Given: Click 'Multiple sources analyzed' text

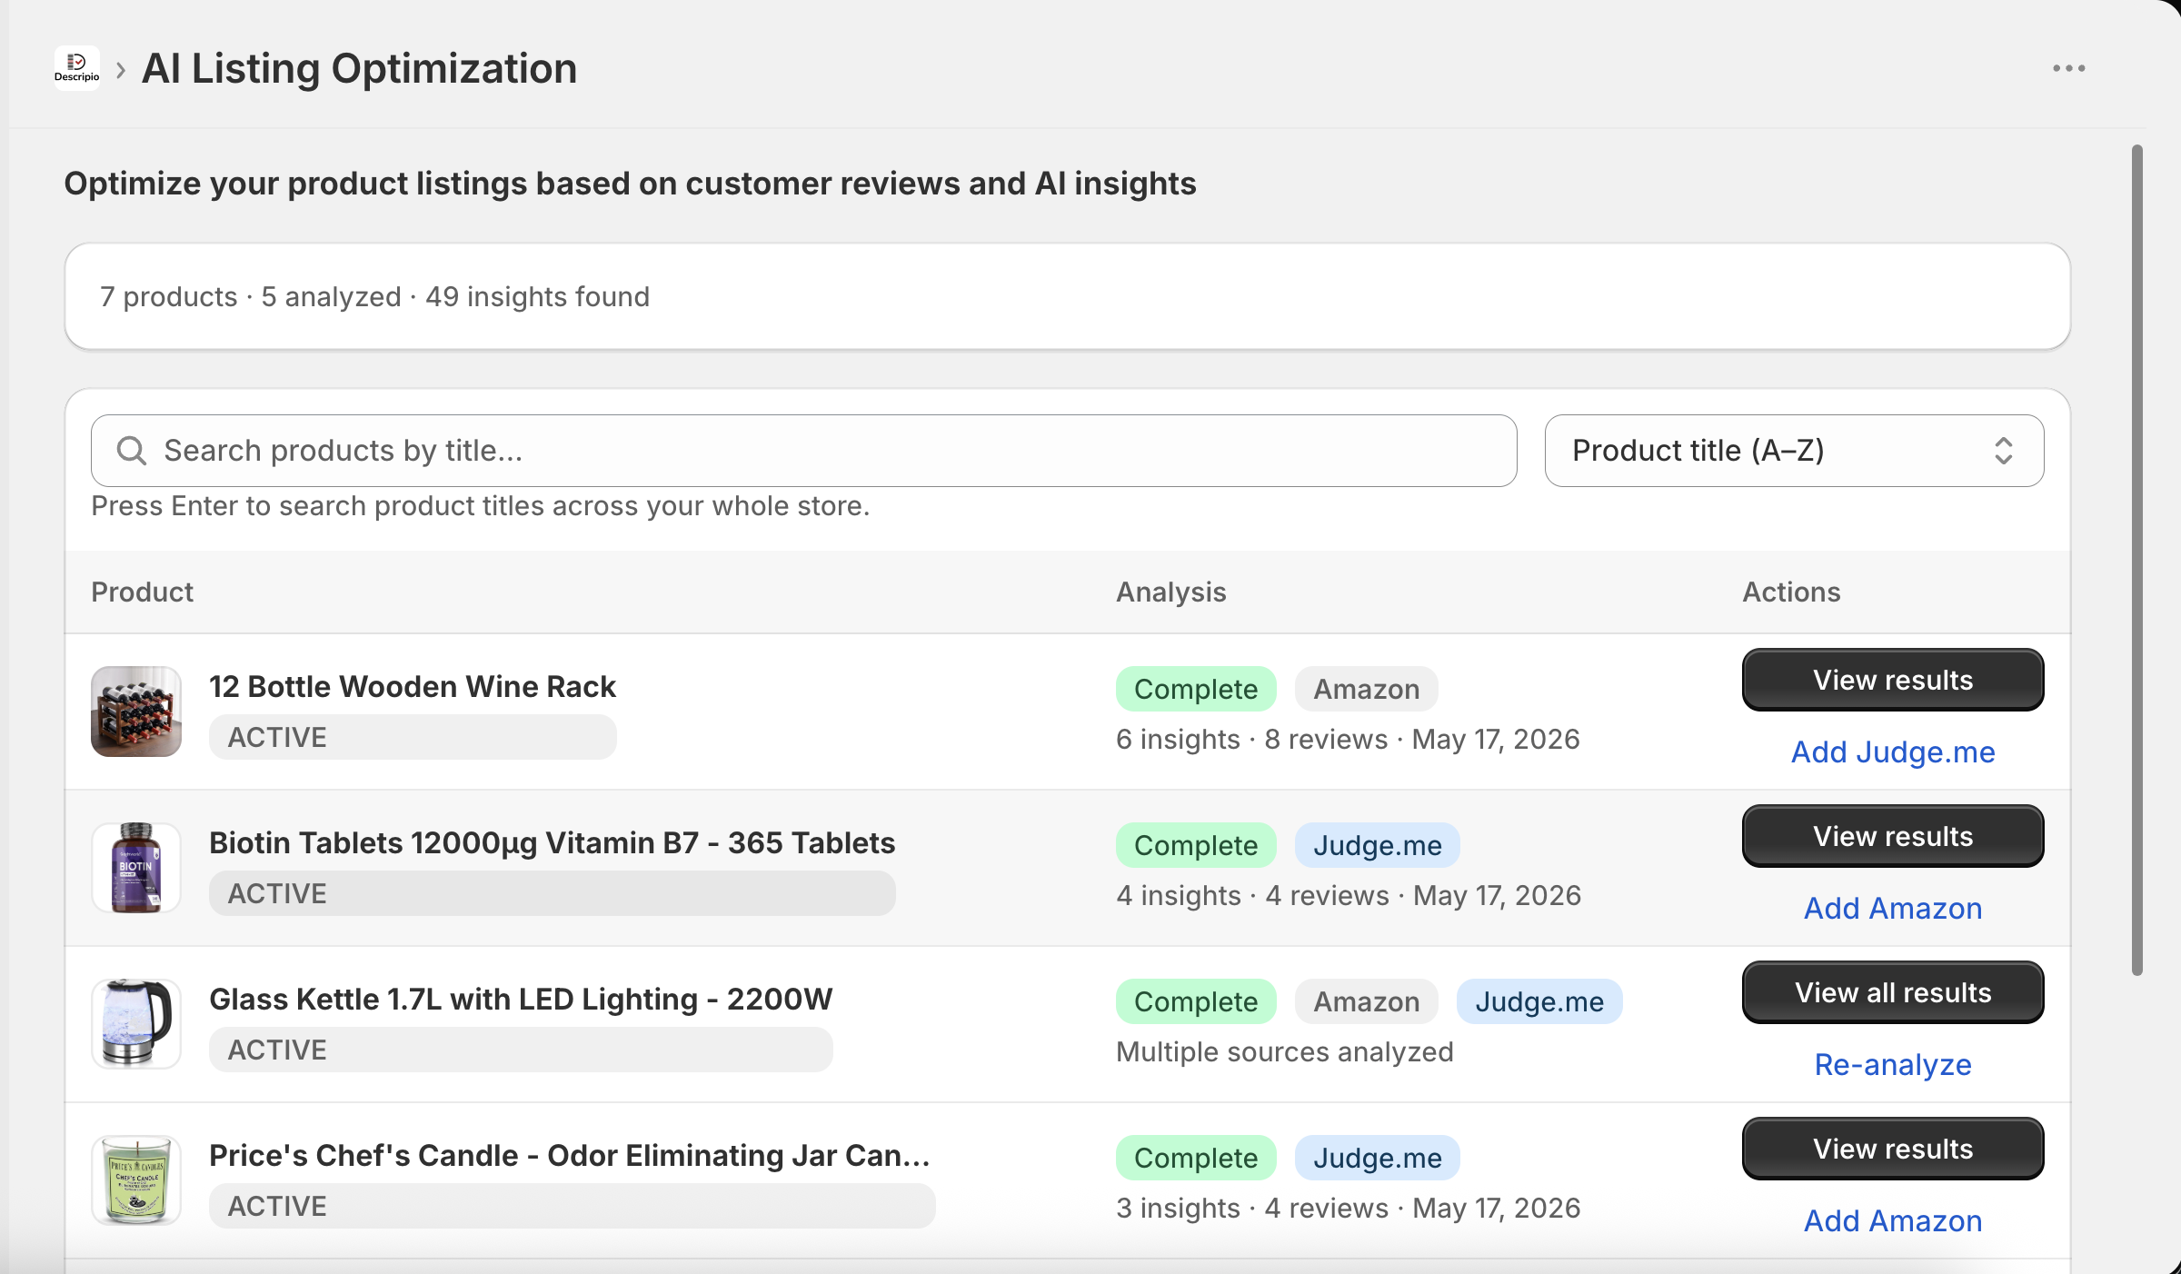Looking at the screenshot, I should click(x=1285, y=1052).
